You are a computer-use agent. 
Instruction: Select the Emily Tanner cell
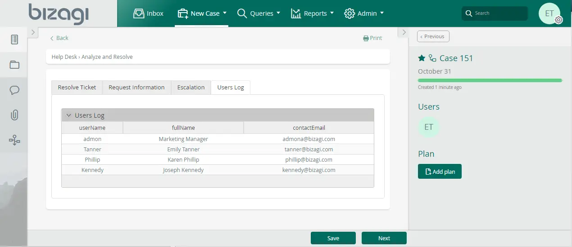pos(183,150)
